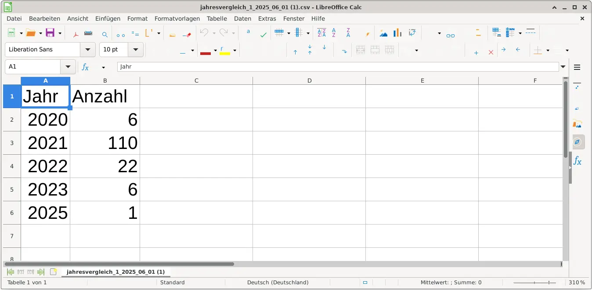Viewport: 592px width, 290px height.
Task: Click the red X delete cells icon
Action: coord(491,52)
